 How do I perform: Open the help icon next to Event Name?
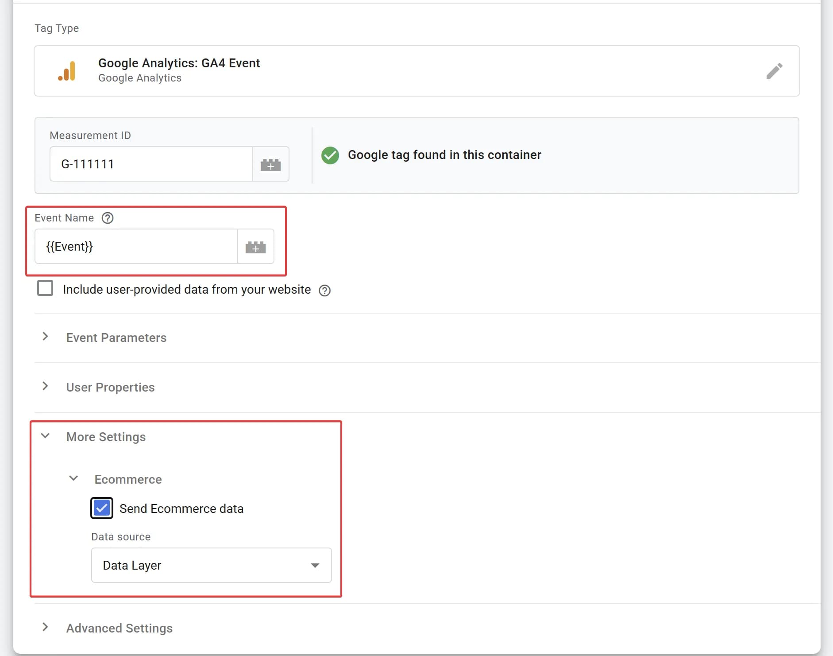[x=108, y=218]
